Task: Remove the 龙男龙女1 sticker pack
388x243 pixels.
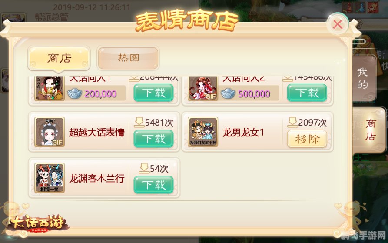Action: click(x=307, y=139)
